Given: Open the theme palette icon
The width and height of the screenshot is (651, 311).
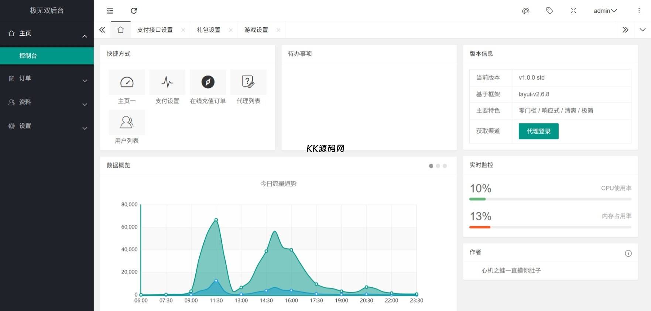Looking at the screenshot, I should tap(525, 11).
